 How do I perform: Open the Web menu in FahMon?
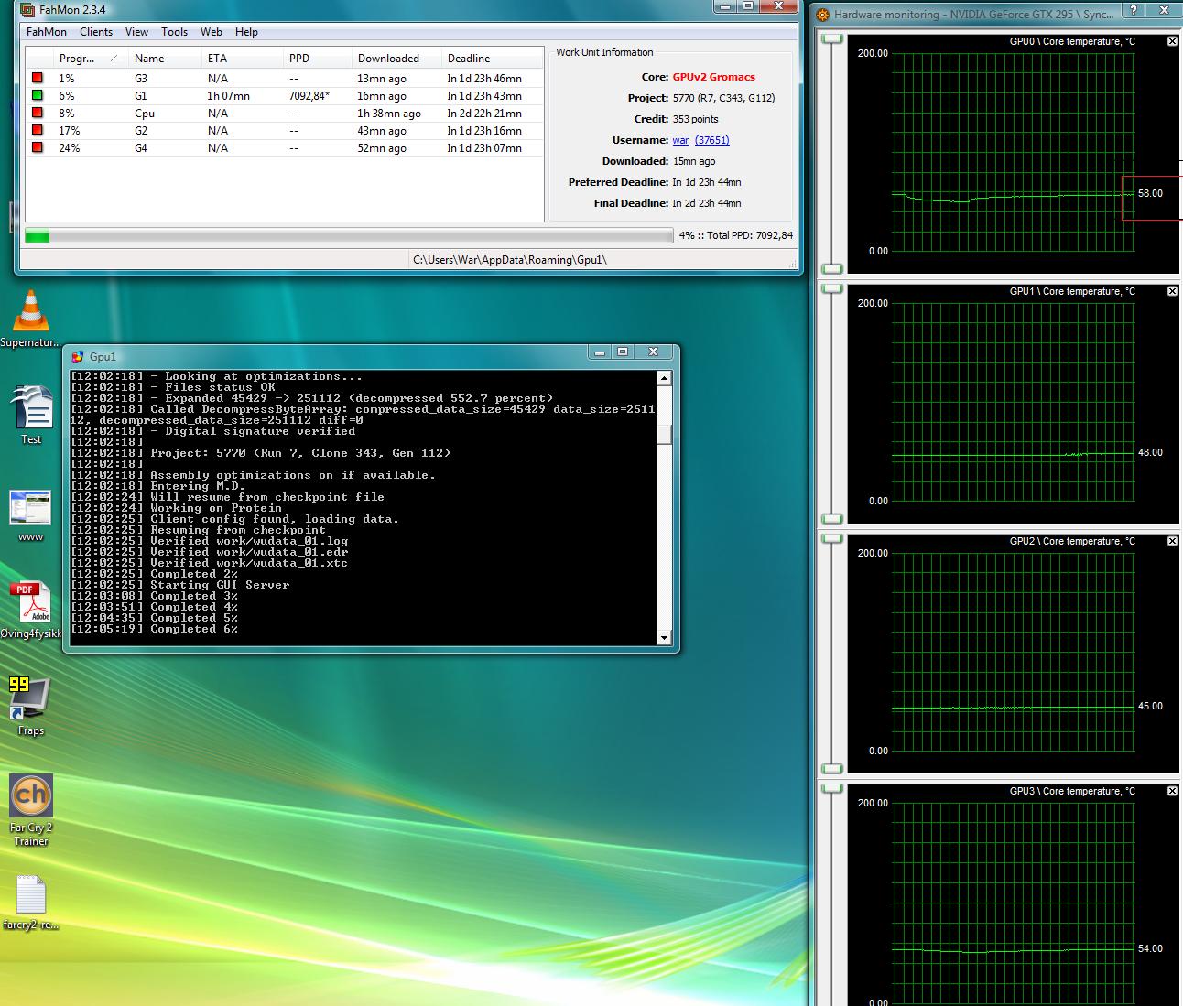[212, 32]
